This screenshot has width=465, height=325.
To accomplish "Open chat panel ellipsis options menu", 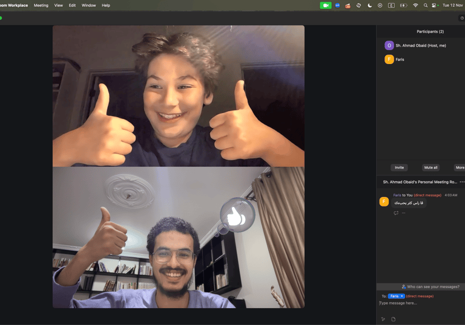I will pos(462,182).
